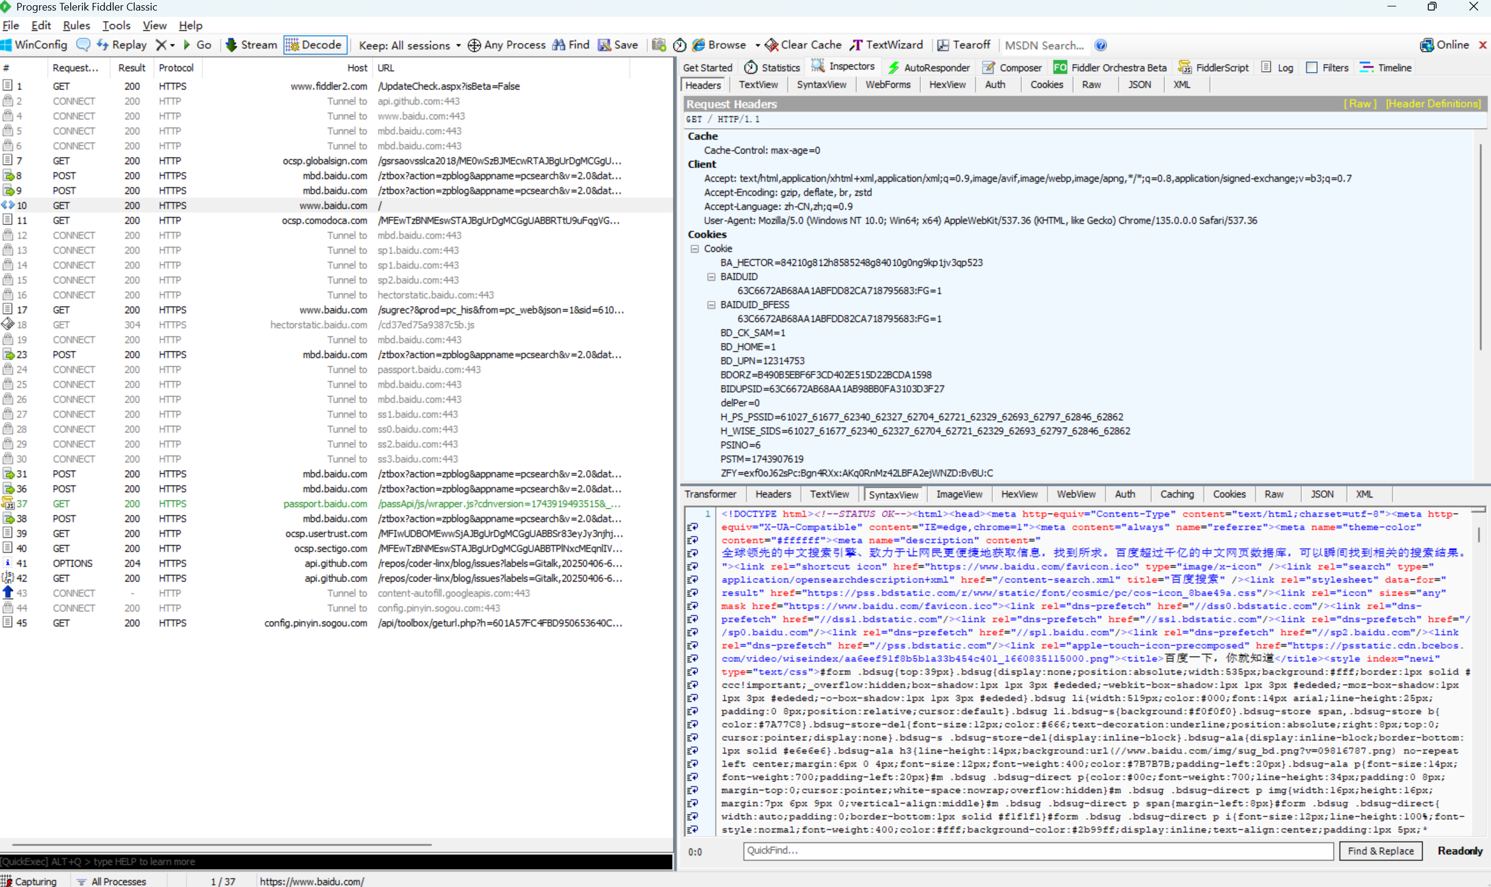Click the blue help question mark icon
The image size is (1491, 887).
[1101, 45]
